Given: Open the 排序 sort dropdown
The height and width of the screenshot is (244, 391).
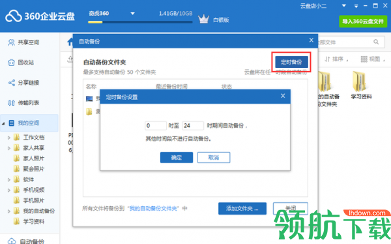Looking at the screenshot, I should click(x=336, y=59).
